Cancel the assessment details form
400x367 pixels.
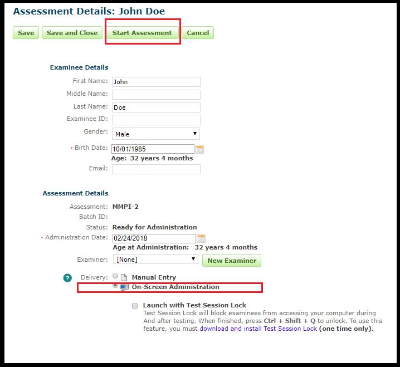[x=198, y=33]
